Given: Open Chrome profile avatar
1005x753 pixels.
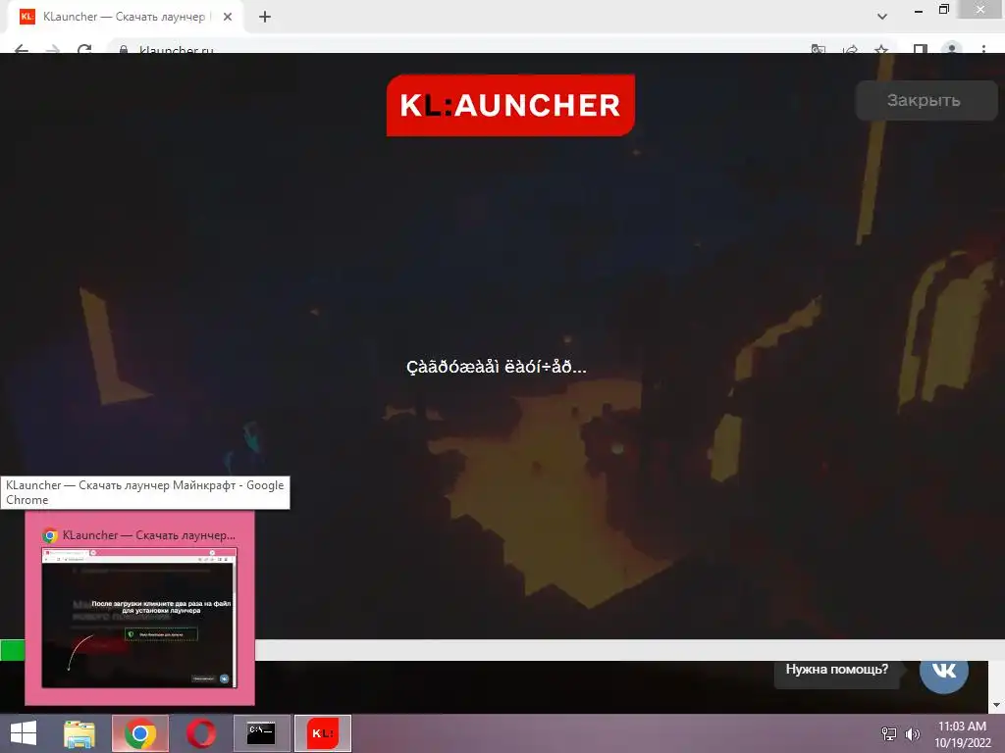Looking at the screenshot, I should [x=952, y=49].
